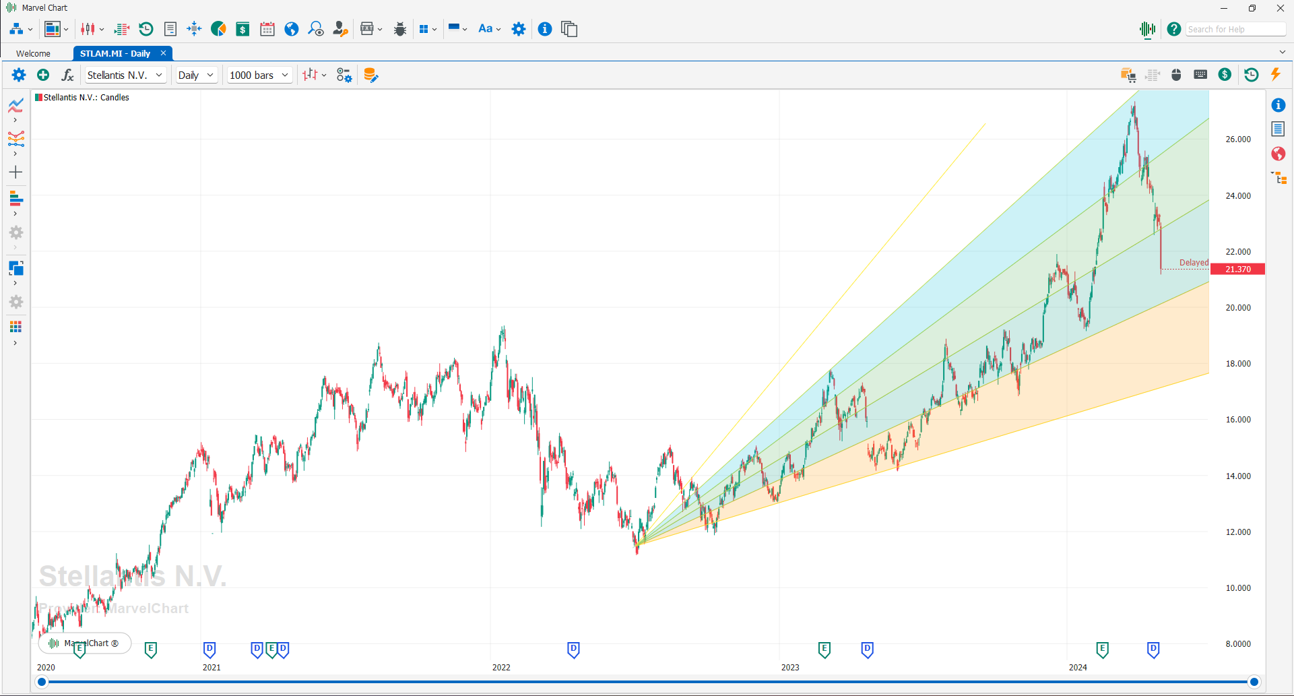
Task: Expand the tab list chevron at right
Action: 1282,52
